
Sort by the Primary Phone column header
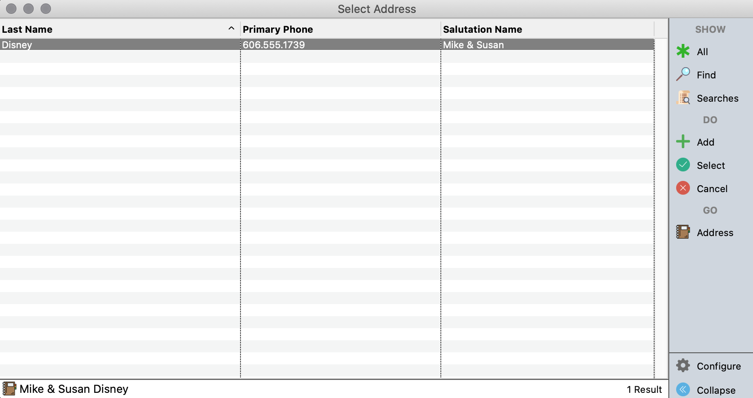(278, 29)
